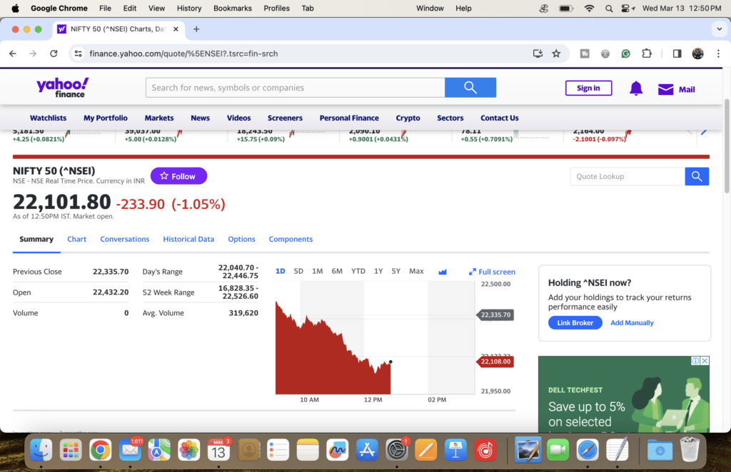Select the 5D chart range
The width and height of the screenshot is (731, 472).
pos(298,271)
